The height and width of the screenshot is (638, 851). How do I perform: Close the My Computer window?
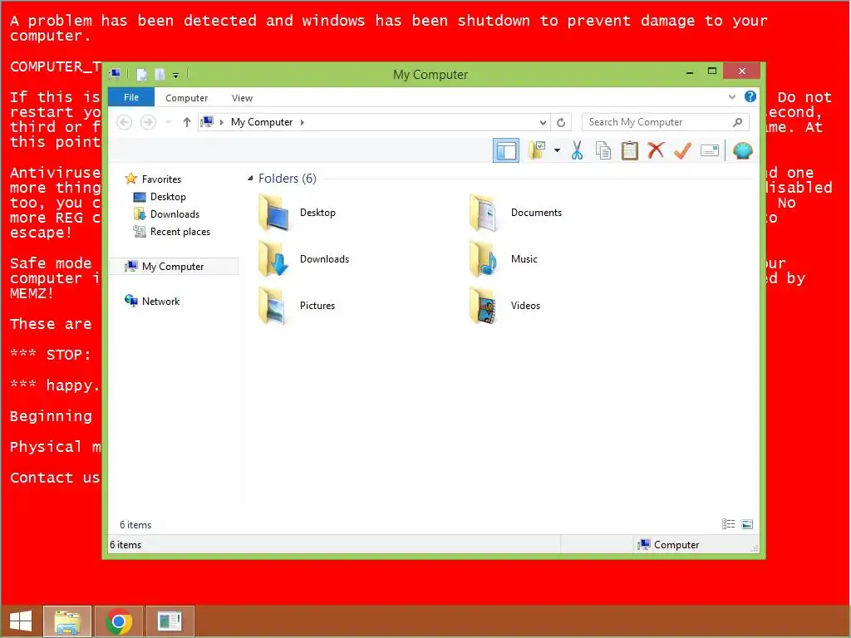tap(742, 71)
